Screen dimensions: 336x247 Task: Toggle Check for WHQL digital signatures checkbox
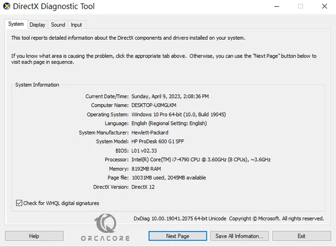pos(19,203)
